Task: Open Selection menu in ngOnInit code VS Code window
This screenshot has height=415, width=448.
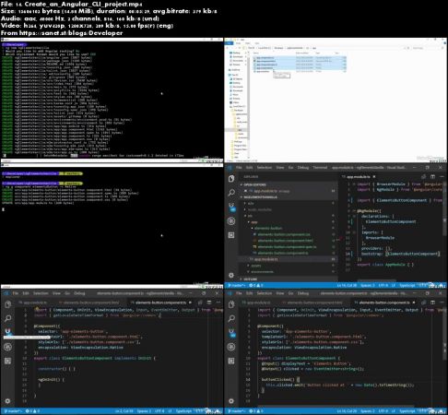Action: [x=41, y=293]
